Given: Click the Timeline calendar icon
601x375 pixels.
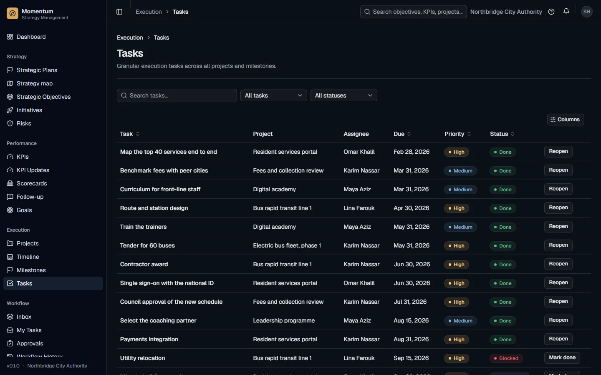Looking at the screenshot, I should (10, 257).
